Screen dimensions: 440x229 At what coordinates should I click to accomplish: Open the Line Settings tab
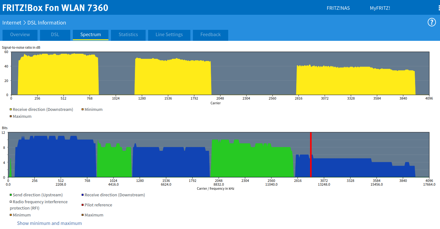tap(169, 35)
